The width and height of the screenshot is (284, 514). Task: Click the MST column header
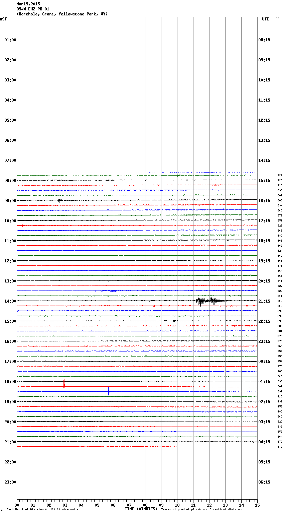coord(3,19)
